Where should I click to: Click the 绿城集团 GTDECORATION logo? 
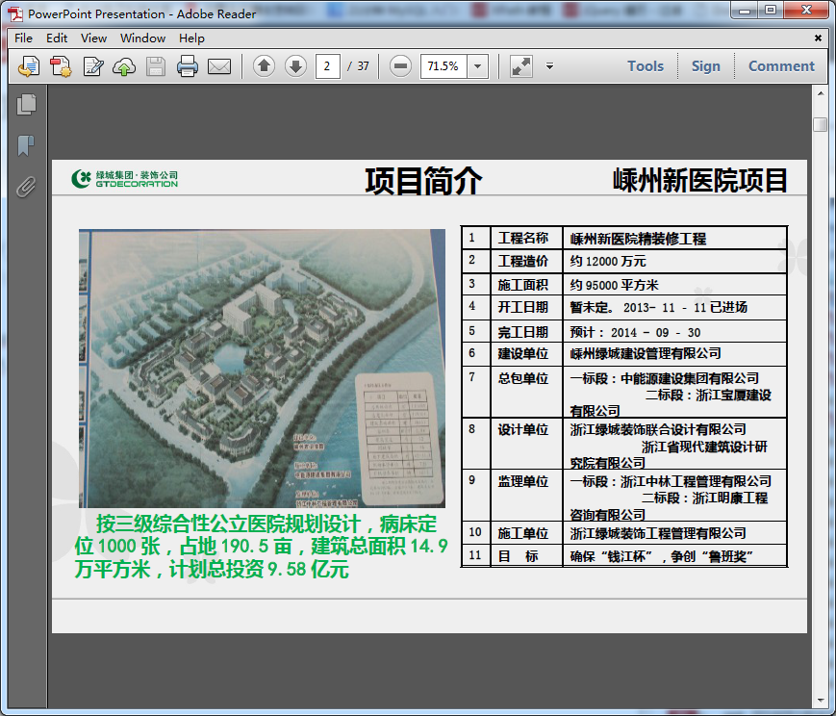point(125,179)
